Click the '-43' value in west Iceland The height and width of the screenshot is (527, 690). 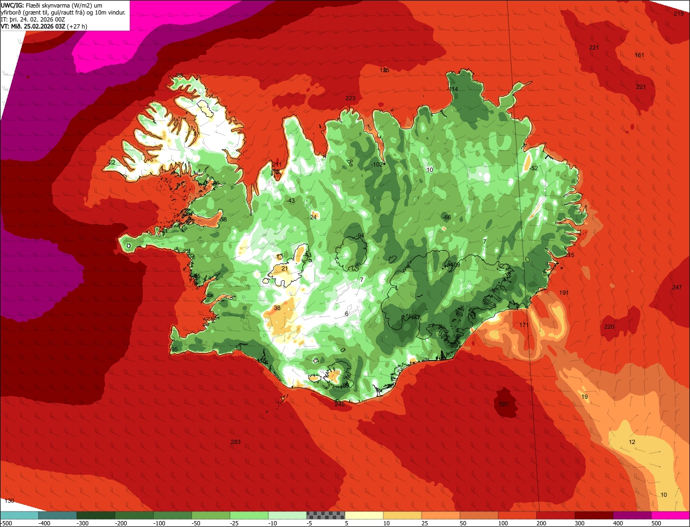pos(291,200)
